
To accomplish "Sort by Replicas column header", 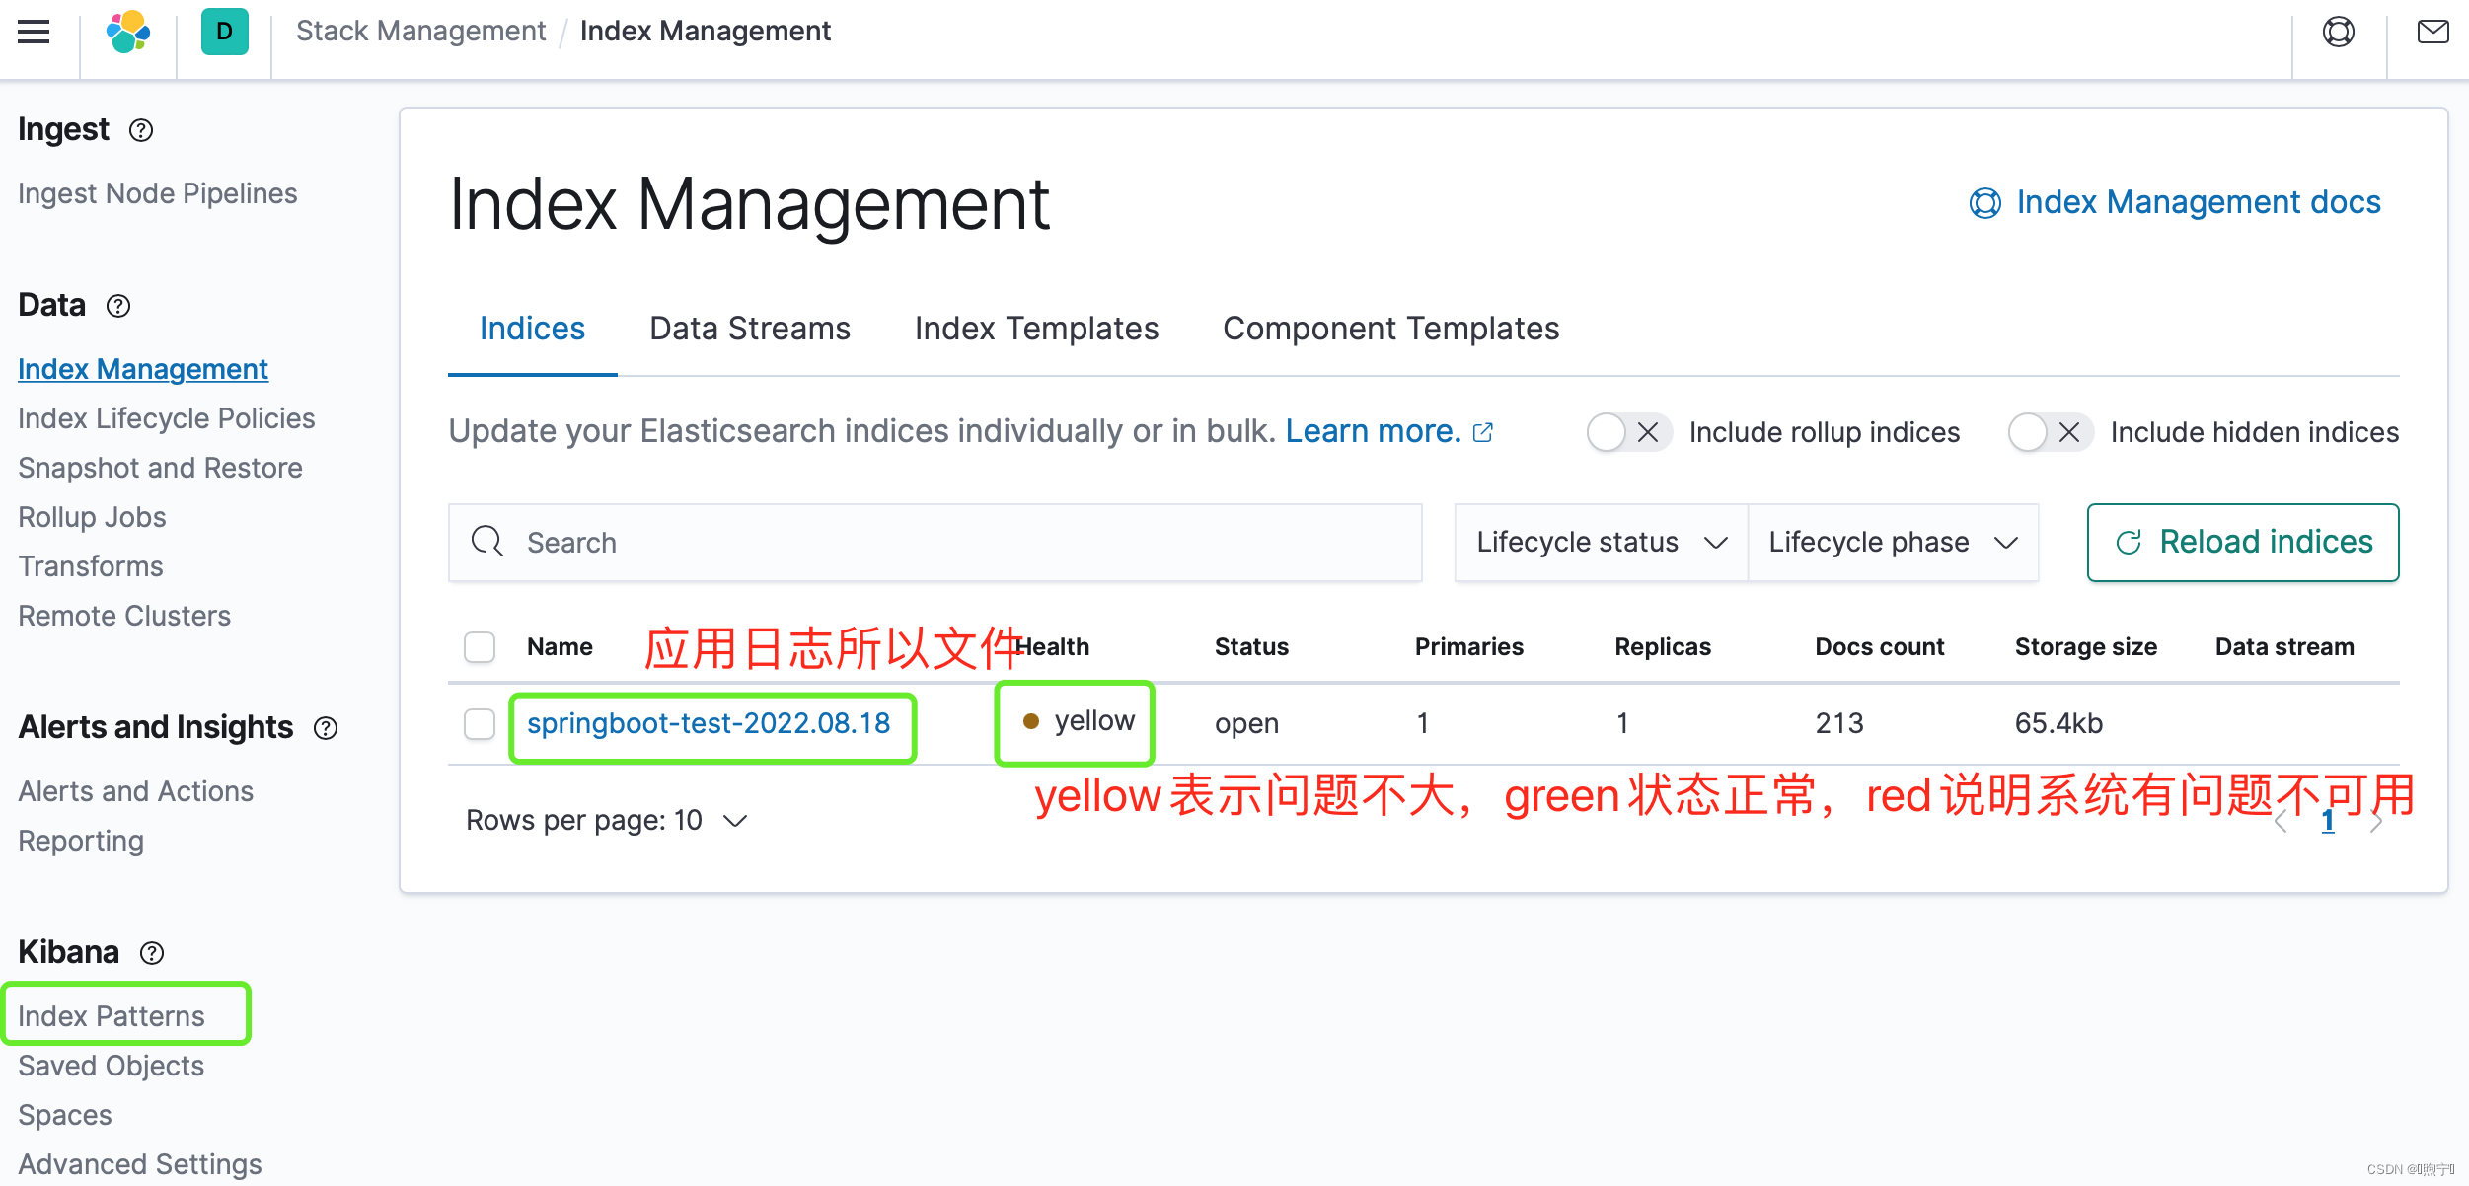I will (1663, 647).
